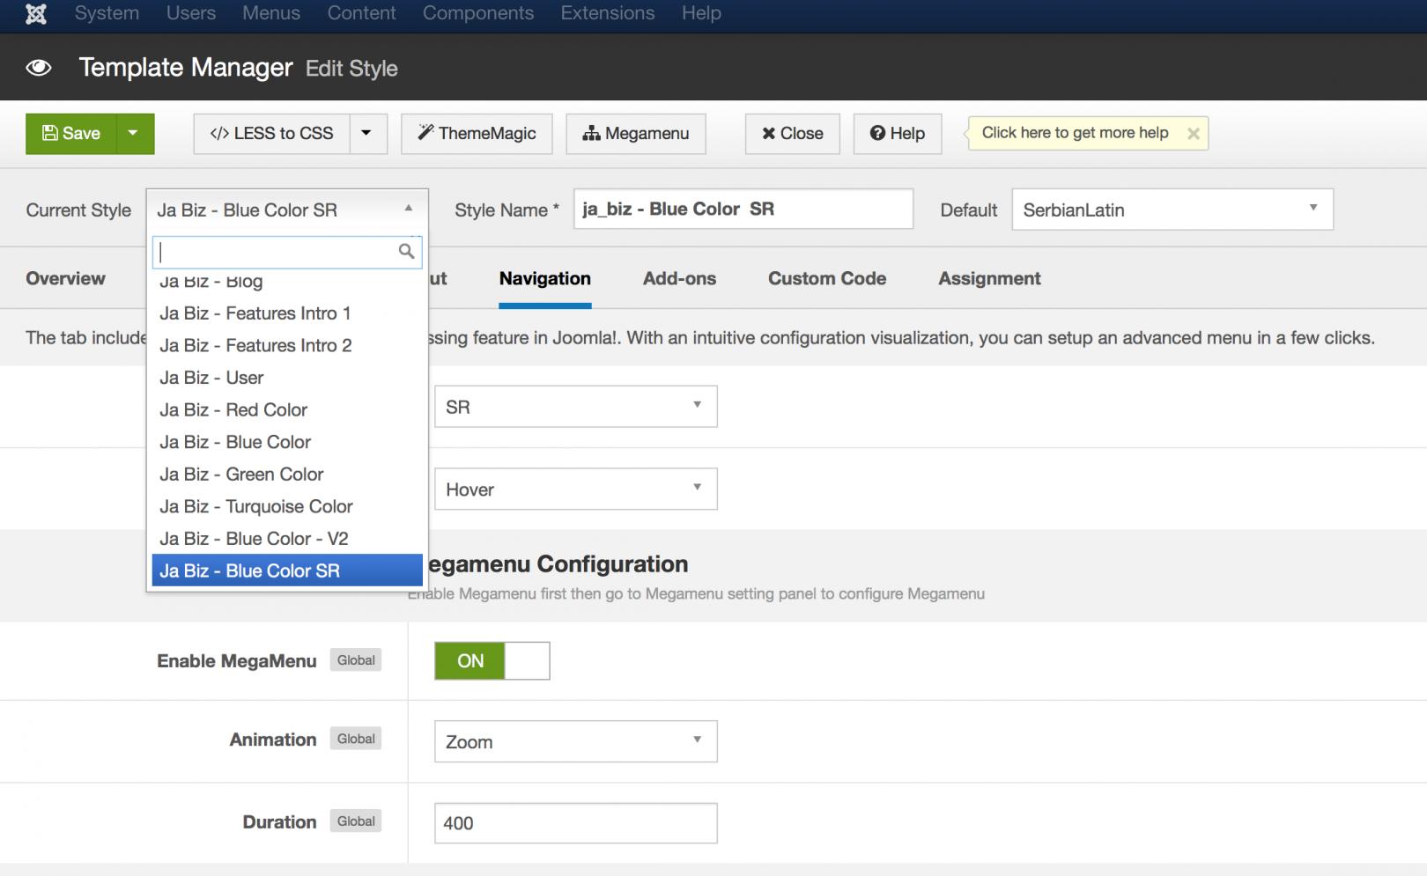Click the Help toolbar button
Image resolution: width=1427 pixels, height=876 pixels.
[898, 134]
